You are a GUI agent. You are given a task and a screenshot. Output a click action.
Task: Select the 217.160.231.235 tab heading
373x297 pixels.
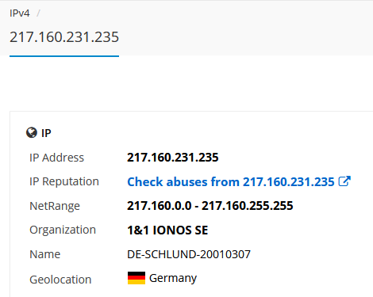click(x=64, y=37)
